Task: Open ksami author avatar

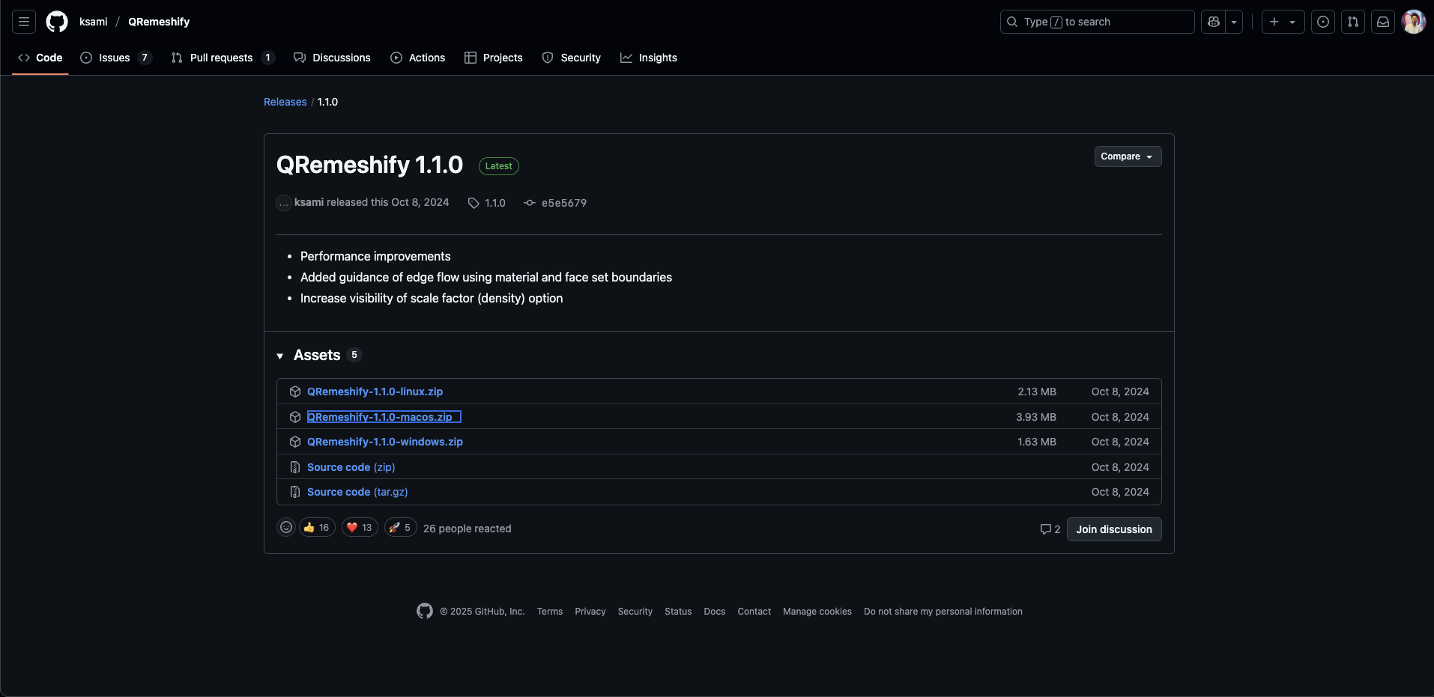Action: click(x=284, y=203)
